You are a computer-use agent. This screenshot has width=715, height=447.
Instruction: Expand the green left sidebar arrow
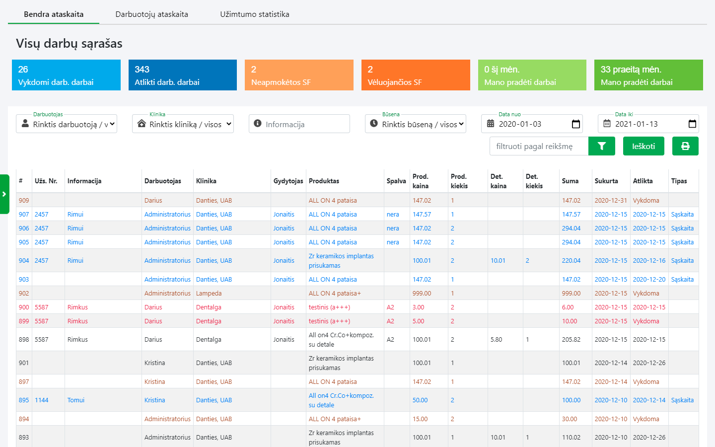tap(4, 194)
